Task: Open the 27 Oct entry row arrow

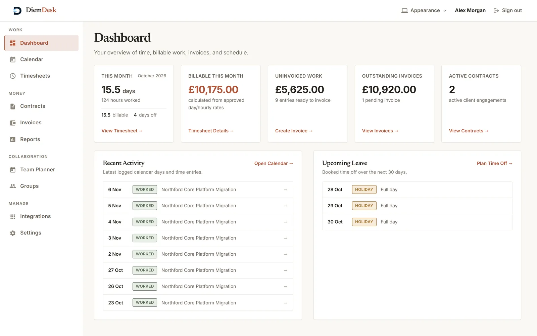Action: [x=286, y=270]
